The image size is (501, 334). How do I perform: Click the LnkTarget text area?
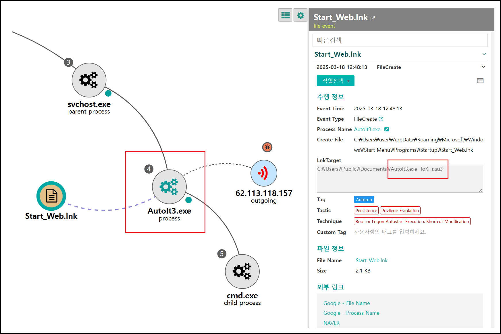click(x=400, y=178)
